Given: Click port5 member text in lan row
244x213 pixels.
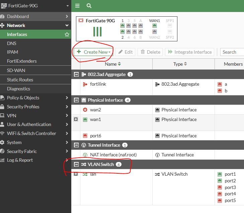Looking at the screenshot, I should tap(230, 201).
